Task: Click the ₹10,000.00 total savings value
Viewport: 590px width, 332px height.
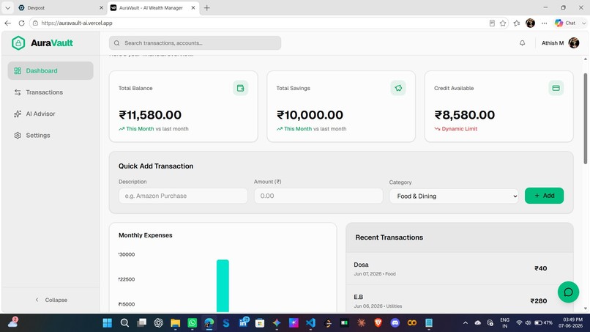Action: pos(310,115)
